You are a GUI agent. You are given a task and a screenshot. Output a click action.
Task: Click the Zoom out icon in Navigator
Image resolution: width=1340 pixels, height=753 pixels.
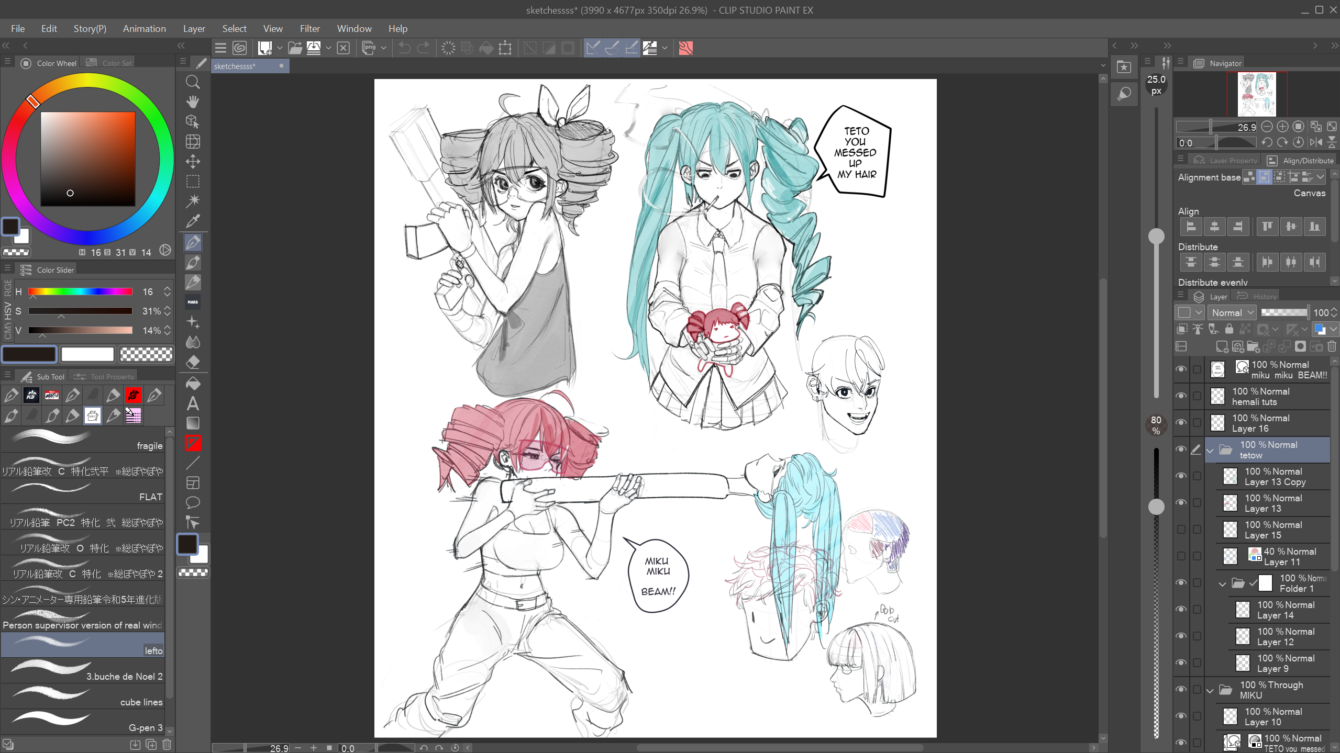coord(1267,127)
